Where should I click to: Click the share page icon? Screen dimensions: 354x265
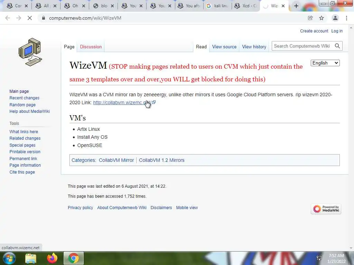coord(310,18)
